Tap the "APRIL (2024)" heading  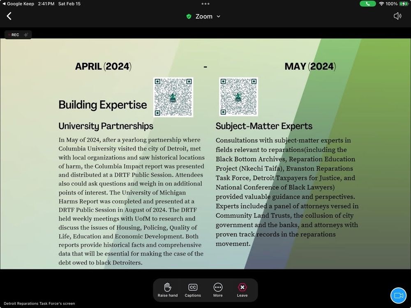coord(103,67)
